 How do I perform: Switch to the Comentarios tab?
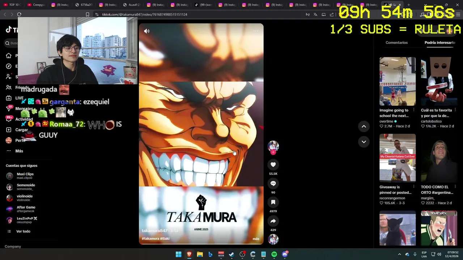pos(396,43)
